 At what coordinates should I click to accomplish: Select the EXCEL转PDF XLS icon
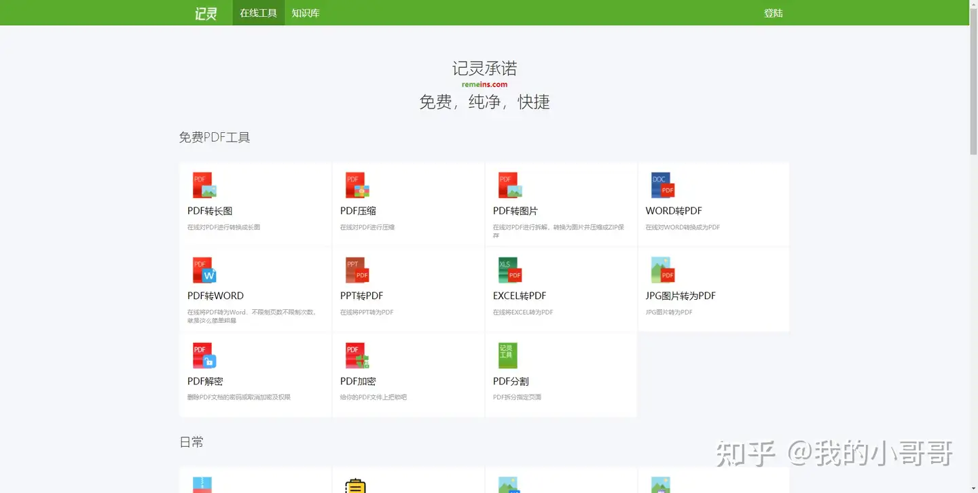point(510,271)
